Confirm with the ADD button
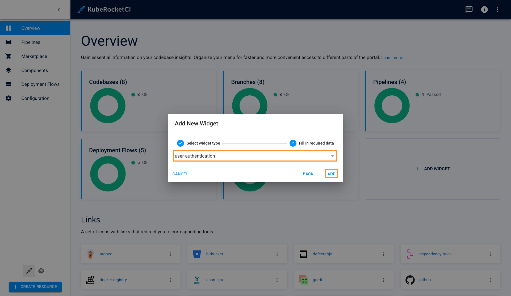The width and height of the screenshot is (511, 296). [331, 174]
